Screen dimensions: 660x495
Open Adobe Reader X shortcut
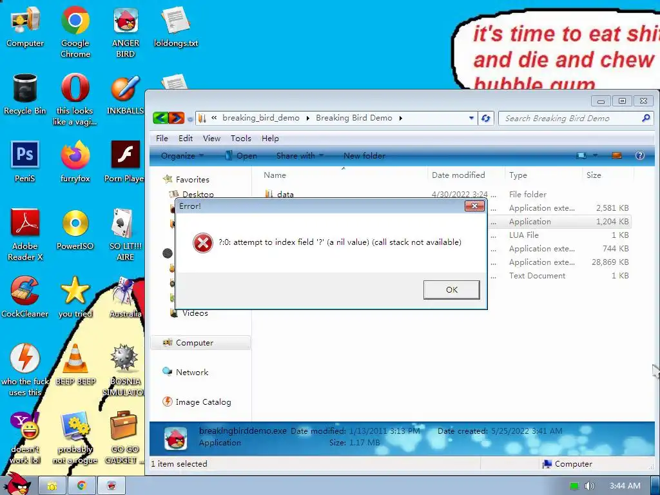click(25, 235)
